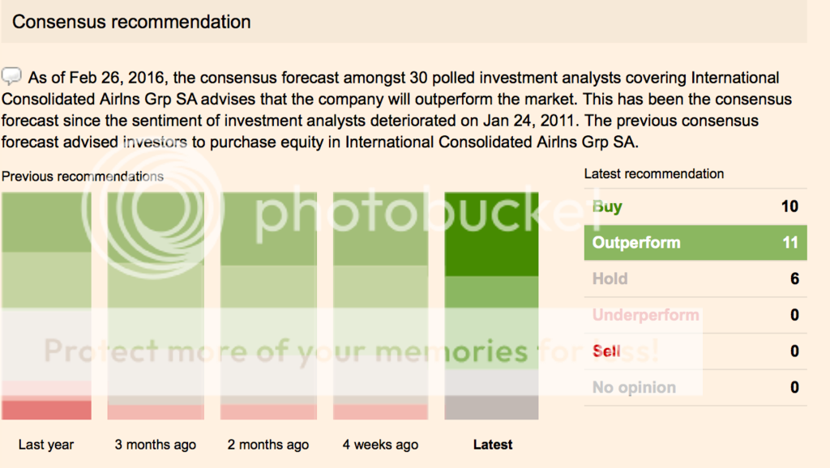Select the Sell recommendation row
The width and height of the screenshot is (830, 468).
click(695, 351)
